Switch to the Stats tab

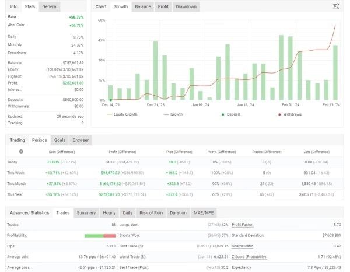point(30,6)
